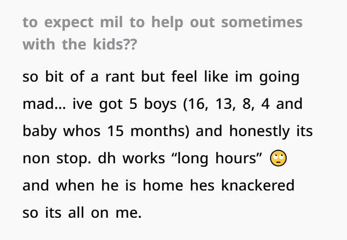Click the title line 'with the kids??'
The width and height of the screenshot is (347, 240).
point(80,44)
